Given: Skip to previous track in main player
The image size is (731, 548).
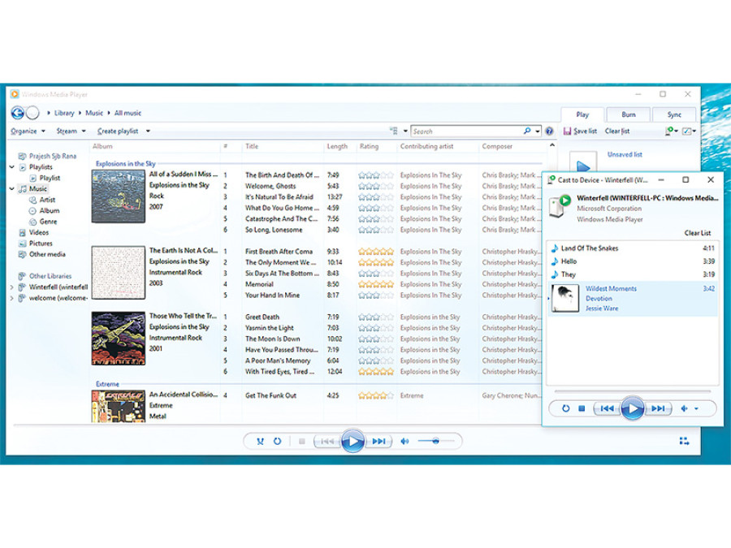Looking at the screenshot, I should [x=327, y=442].
